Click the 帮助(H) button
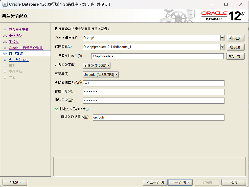Image resolution: width=249 pixels, height=187 pixels. coord(15,182)
